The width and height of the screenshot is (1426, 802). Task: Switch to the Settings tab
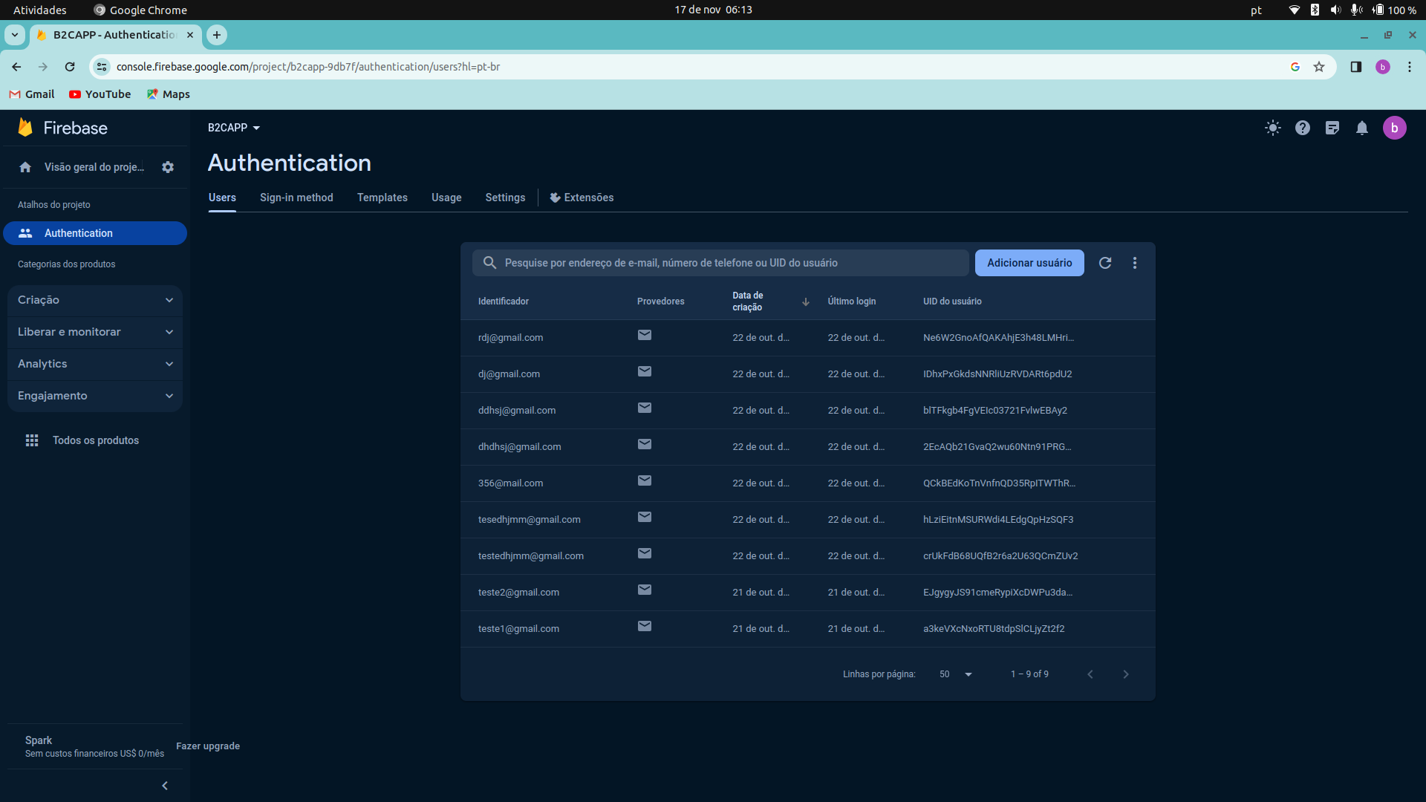(505, 198)
